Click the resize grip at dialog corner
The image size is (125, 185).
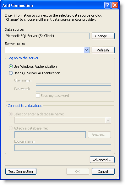[x=117, y=177]
